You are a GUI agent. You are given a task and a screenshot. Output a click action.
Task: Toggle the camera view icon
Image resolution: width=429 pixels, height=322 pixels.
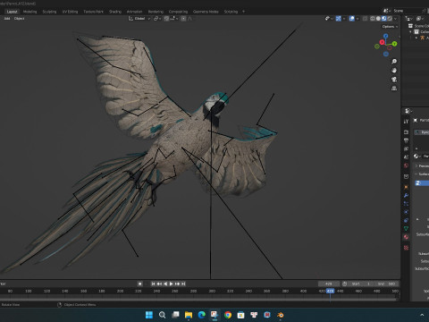pyautogui.click(x=394, y=80)
